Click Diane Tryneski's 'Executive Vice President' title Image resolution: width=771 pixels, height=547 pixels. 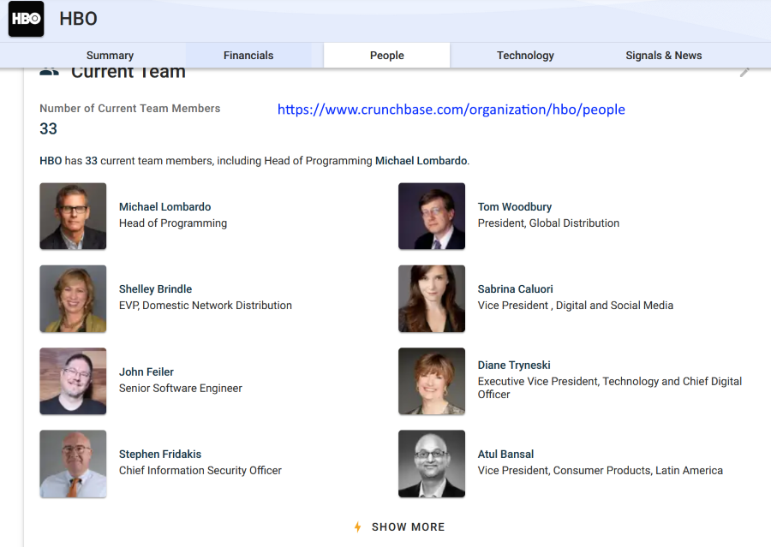point(610,388)
